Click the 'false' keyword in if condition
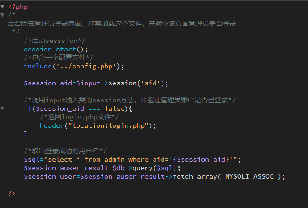The image size is (308, 208). tap(115, 108)
